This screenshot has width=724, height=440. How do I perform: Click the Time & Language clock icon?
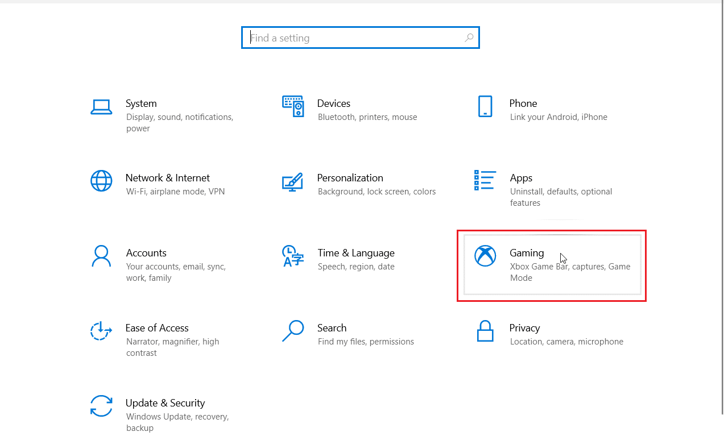click(293, 256)
